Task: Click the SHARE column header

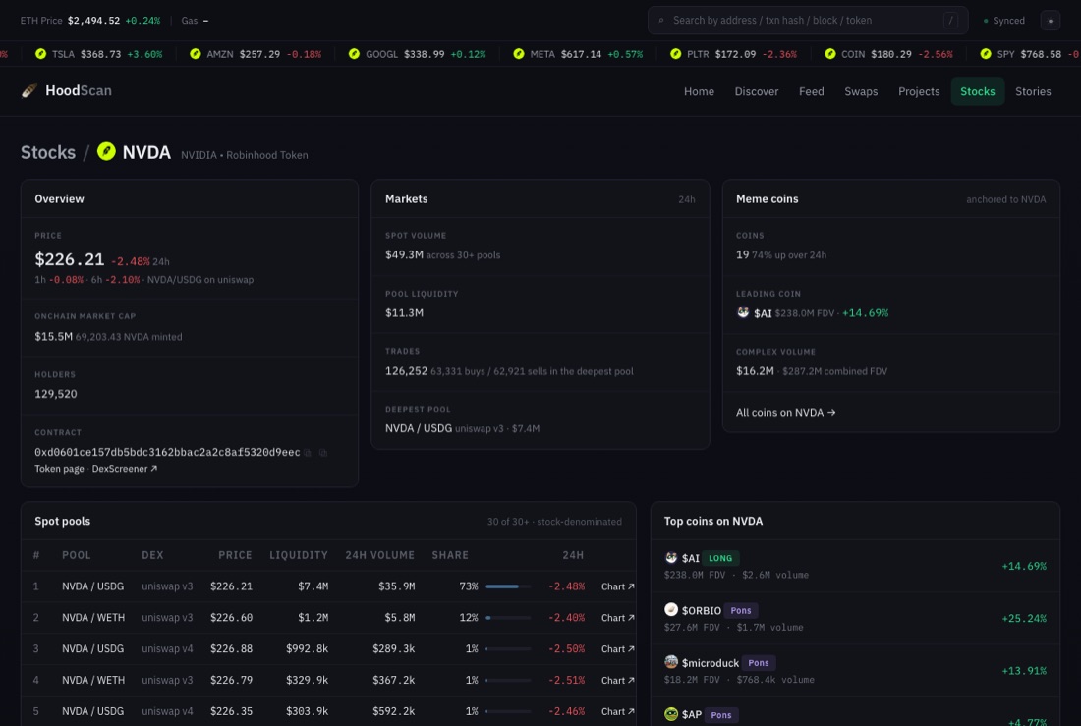Action: tap(450, 555)
